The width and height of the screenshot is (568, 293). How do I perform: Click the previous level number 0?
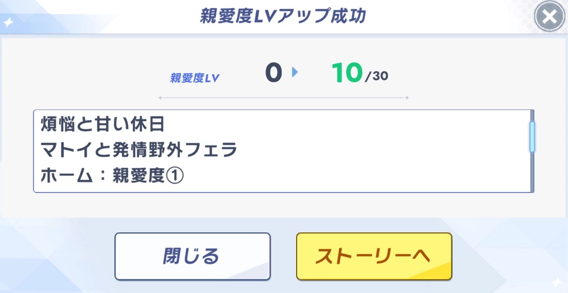pyautogui.click(x=273, y=73)
